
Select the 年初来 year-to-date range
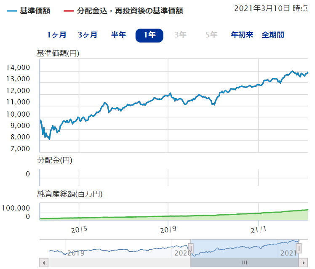[x=242, y=35]
